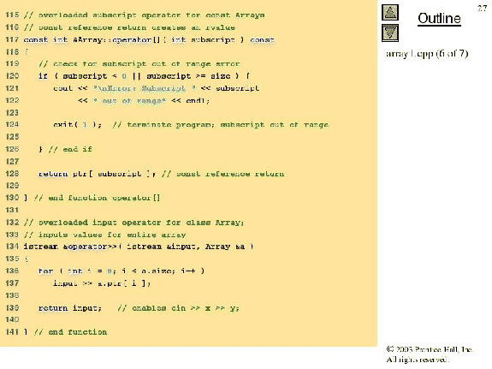Image resolution: width=492 pixels, height=369 pixels.
Task: Open the Outline heading link
Action: (x=439, y=19)
